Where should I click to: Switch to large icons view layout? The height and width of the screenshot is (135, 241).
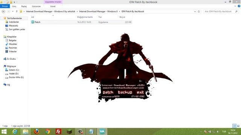point(238,126)
